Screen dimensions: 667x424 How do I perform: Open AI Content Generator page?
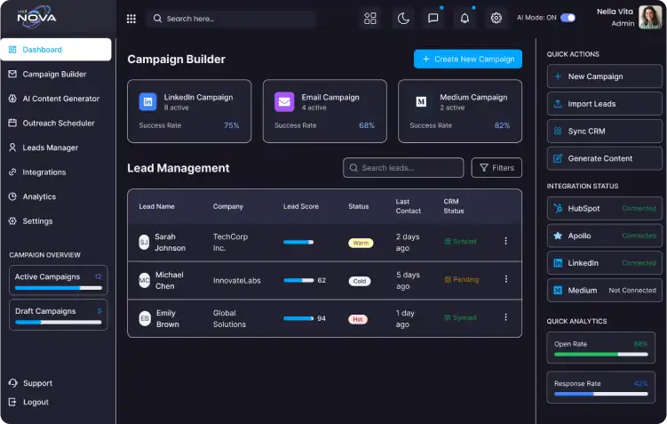coord(56,99)
